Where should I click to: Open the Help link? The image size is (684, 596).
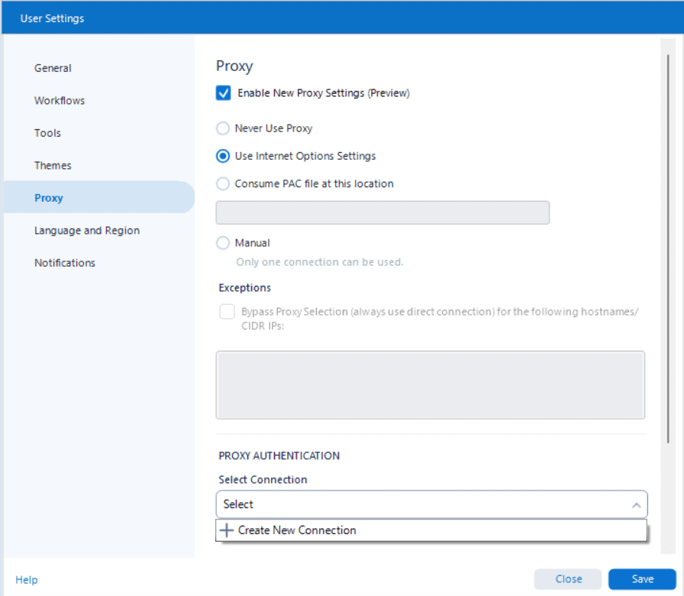click(x=27, y=580)
